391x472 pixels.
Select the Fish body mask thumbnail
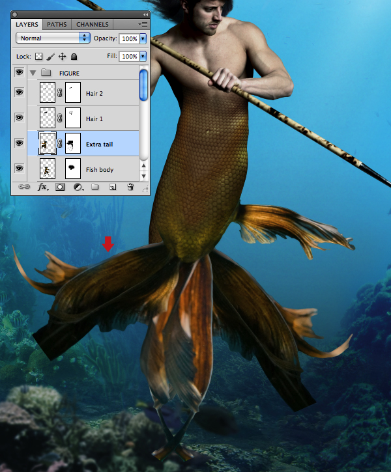pyautogui.click(x=73, y=169)
